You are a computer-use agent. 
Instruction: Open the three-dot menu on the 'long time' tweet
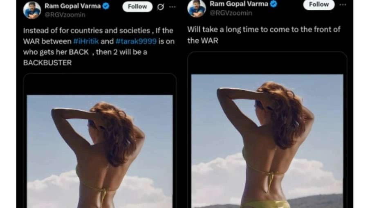coord(343,5)
